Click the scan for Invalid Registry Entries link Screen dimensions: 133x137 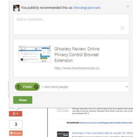[106, 123]
